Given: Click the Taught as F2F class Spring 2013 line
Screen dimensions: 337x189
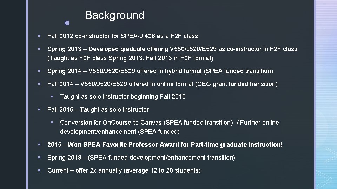Looking at the screenshot, I should click(x=130, y=58).
